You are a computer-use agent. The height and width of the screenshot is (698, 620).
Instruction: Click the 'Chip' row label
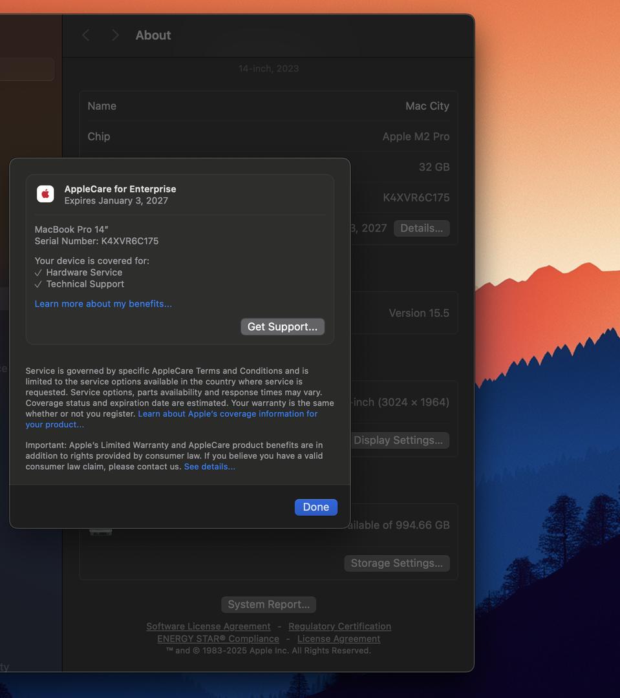(x=99, y=136)
